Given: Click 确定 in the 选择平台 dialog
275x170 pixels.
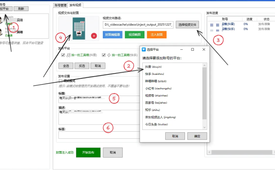Looking at the screenshot, I should (197, 136).
